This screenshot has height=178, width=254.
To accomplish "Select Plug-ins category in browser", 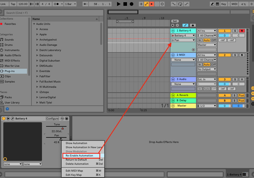I will (x=14, y=71).
